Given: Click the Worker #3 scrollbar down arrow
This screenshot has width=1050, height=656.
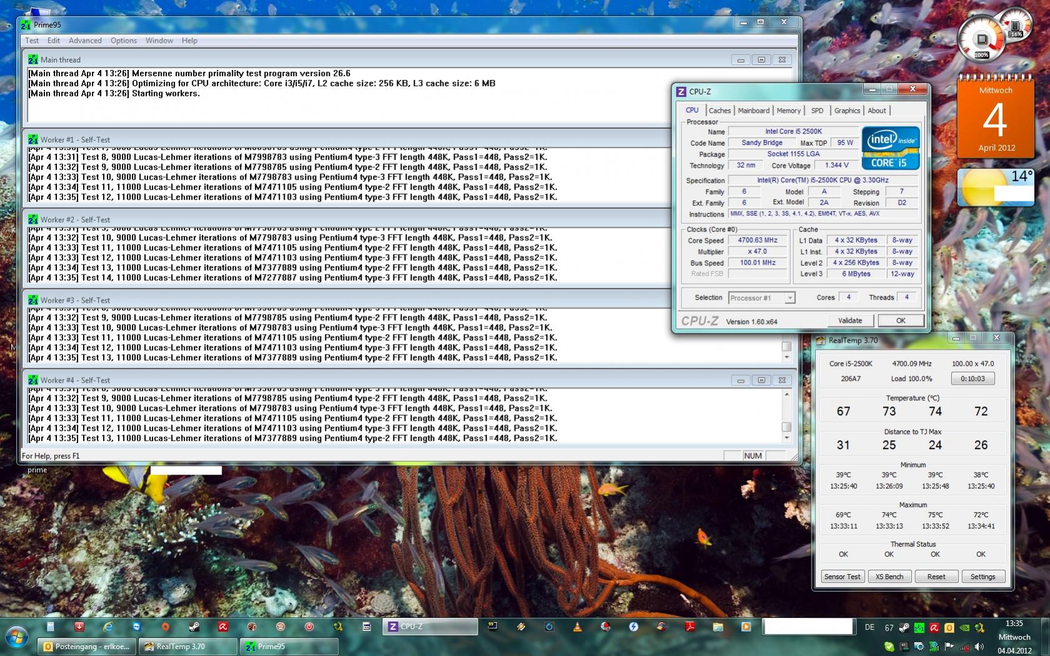Looking at the screenshot, I should point(787,357).
